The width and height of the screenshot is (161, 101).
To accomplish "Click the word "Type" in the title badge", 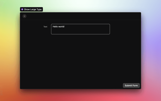I will click(39, 9).
